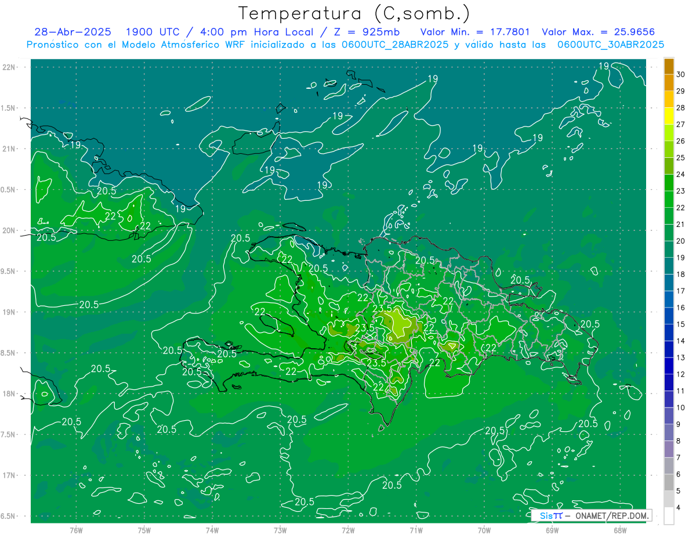The image size is (696, 538).
Task: Click the "20N" latitude axis label
Action: tap(9, 230)
